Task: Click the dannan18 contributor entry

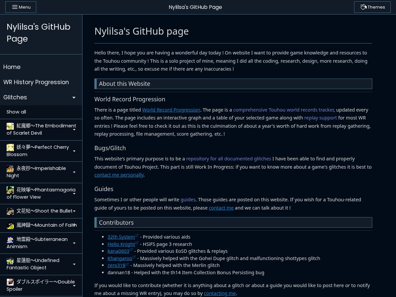Action: (x=186, y=273)
